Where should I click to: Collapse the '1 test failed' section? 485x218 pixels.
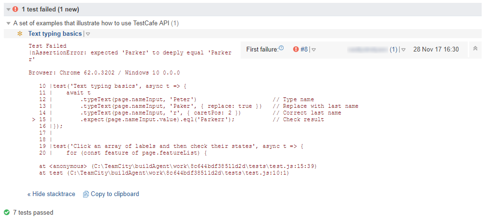pos(8,10)
